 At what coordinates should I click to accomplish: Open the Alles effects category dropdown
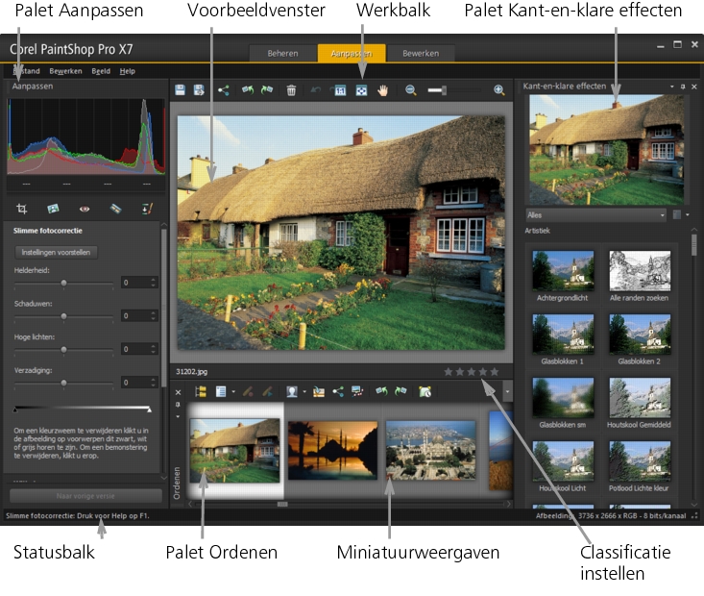(595, 214)
